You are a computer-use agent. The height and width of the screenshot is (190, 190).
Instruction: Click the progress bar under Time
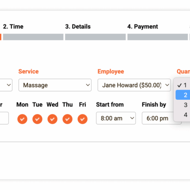tap(33, 37)
